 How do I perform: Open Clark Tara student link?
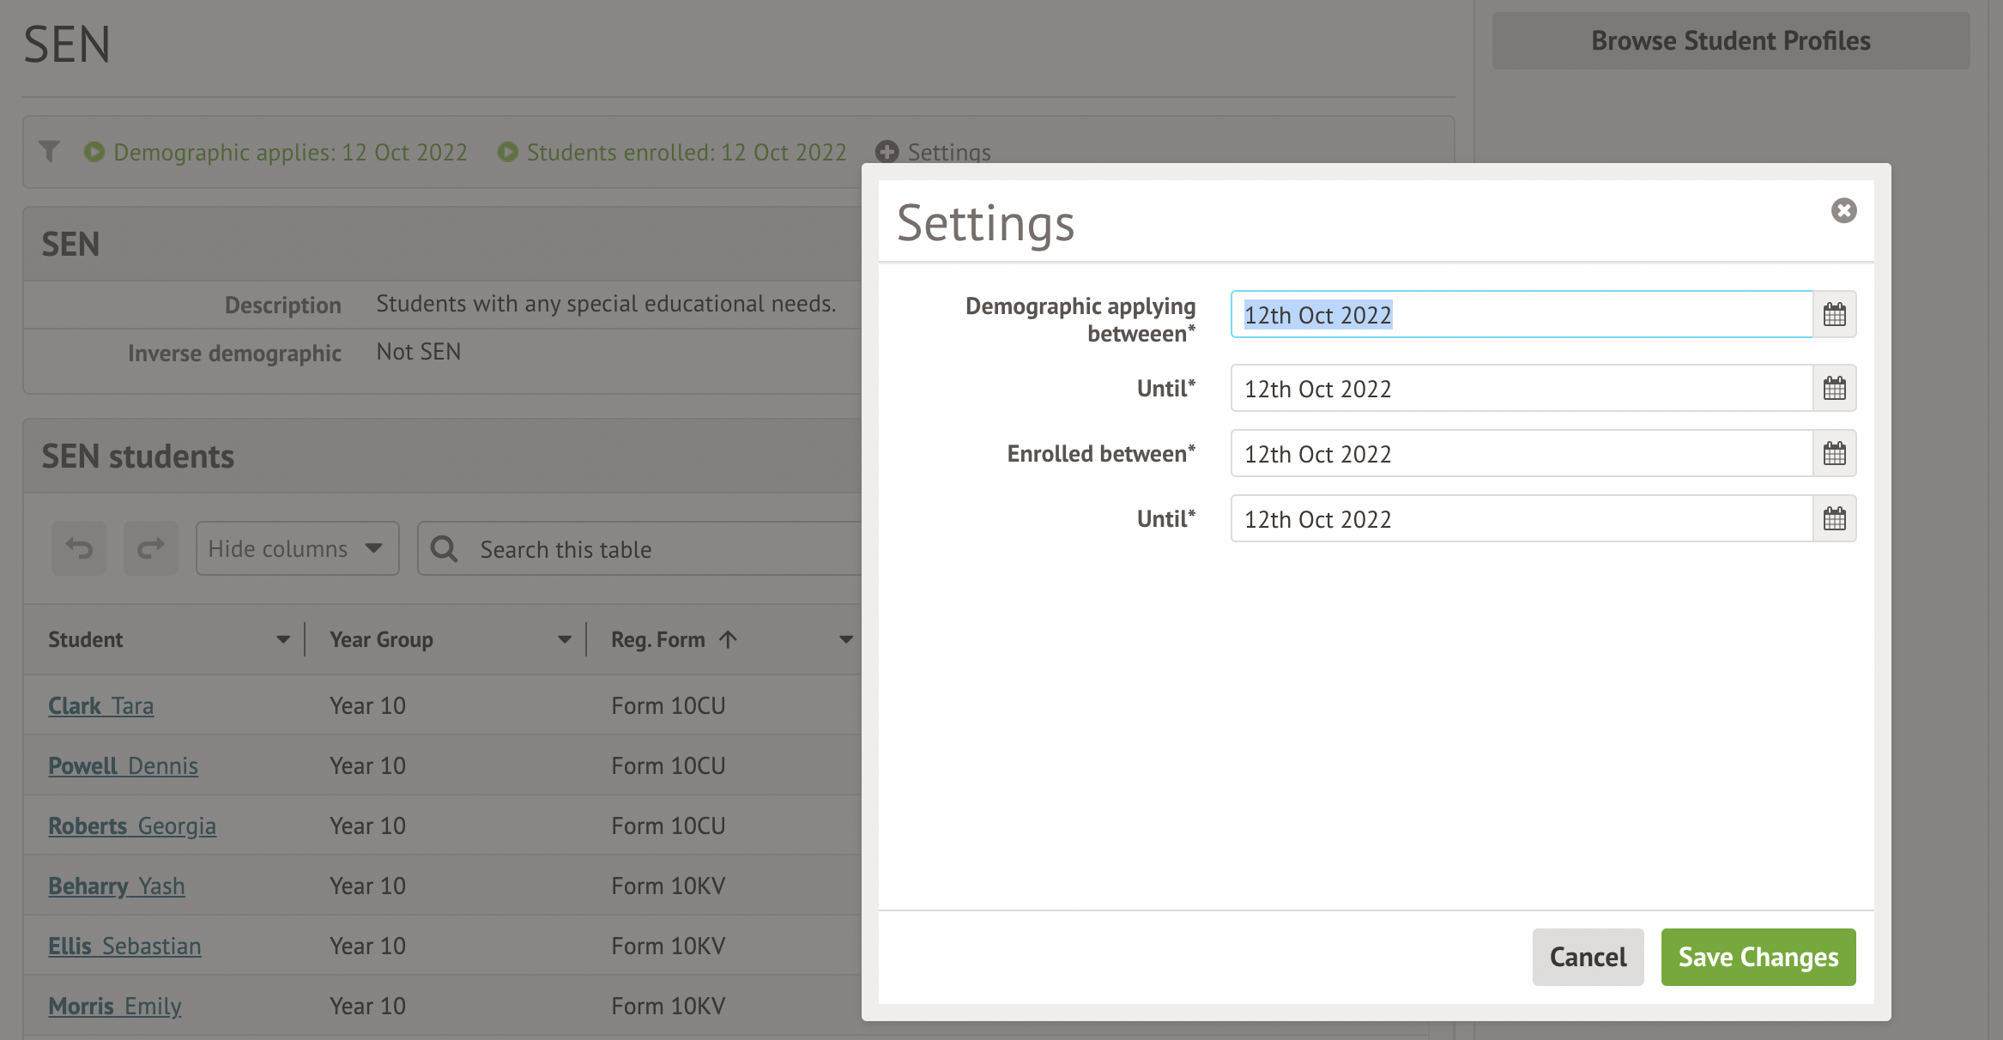101,705
